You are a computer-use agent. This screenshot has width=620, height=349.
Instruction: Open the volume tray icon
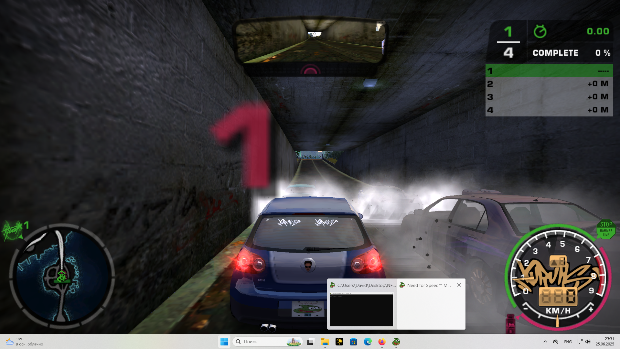pos(588,342)
